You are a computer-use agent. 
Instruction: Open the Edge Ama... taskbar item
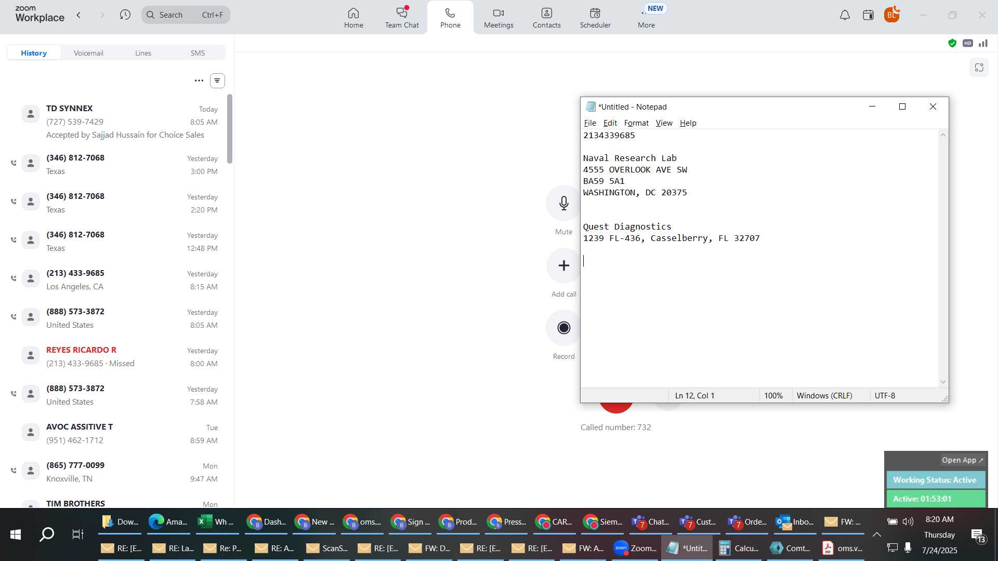click(168, 522)
